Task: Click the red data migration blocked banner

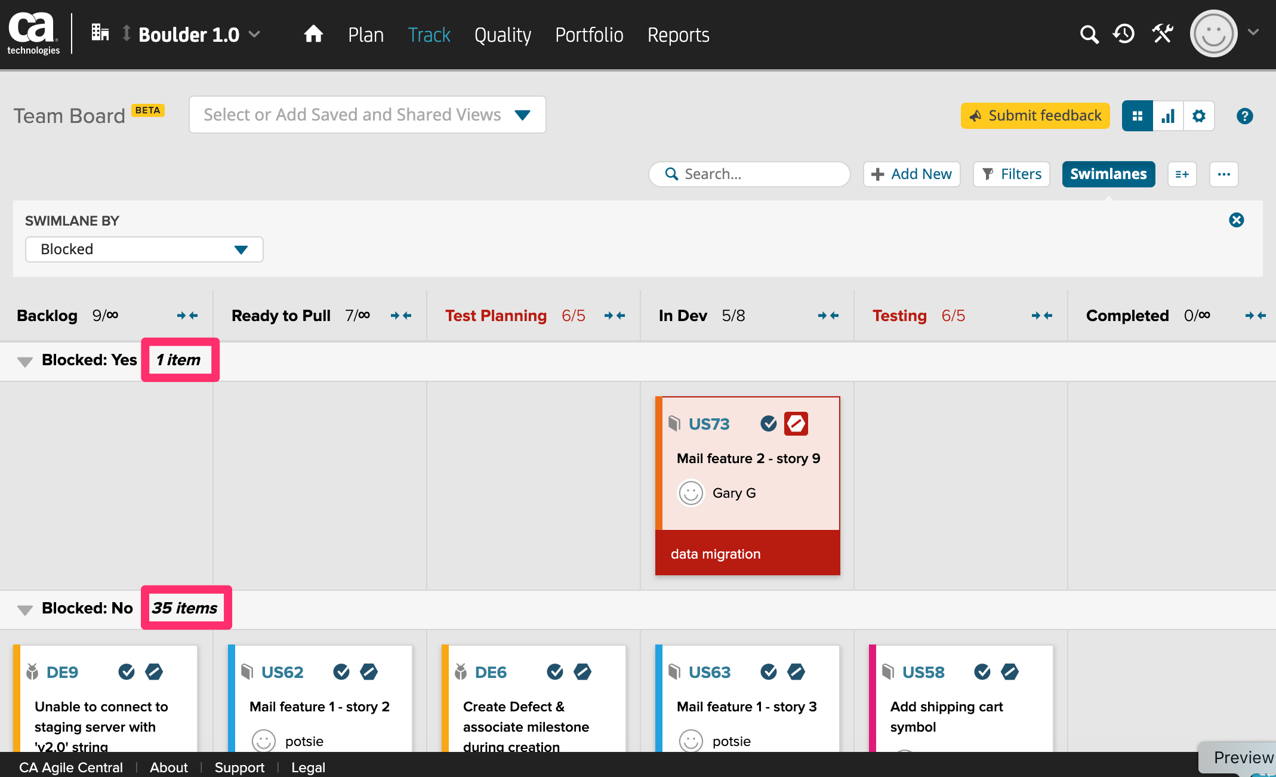Action: point(747,553)
